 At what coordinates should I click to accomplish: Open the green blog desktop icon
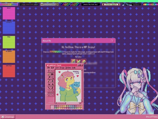coord(9,42)
